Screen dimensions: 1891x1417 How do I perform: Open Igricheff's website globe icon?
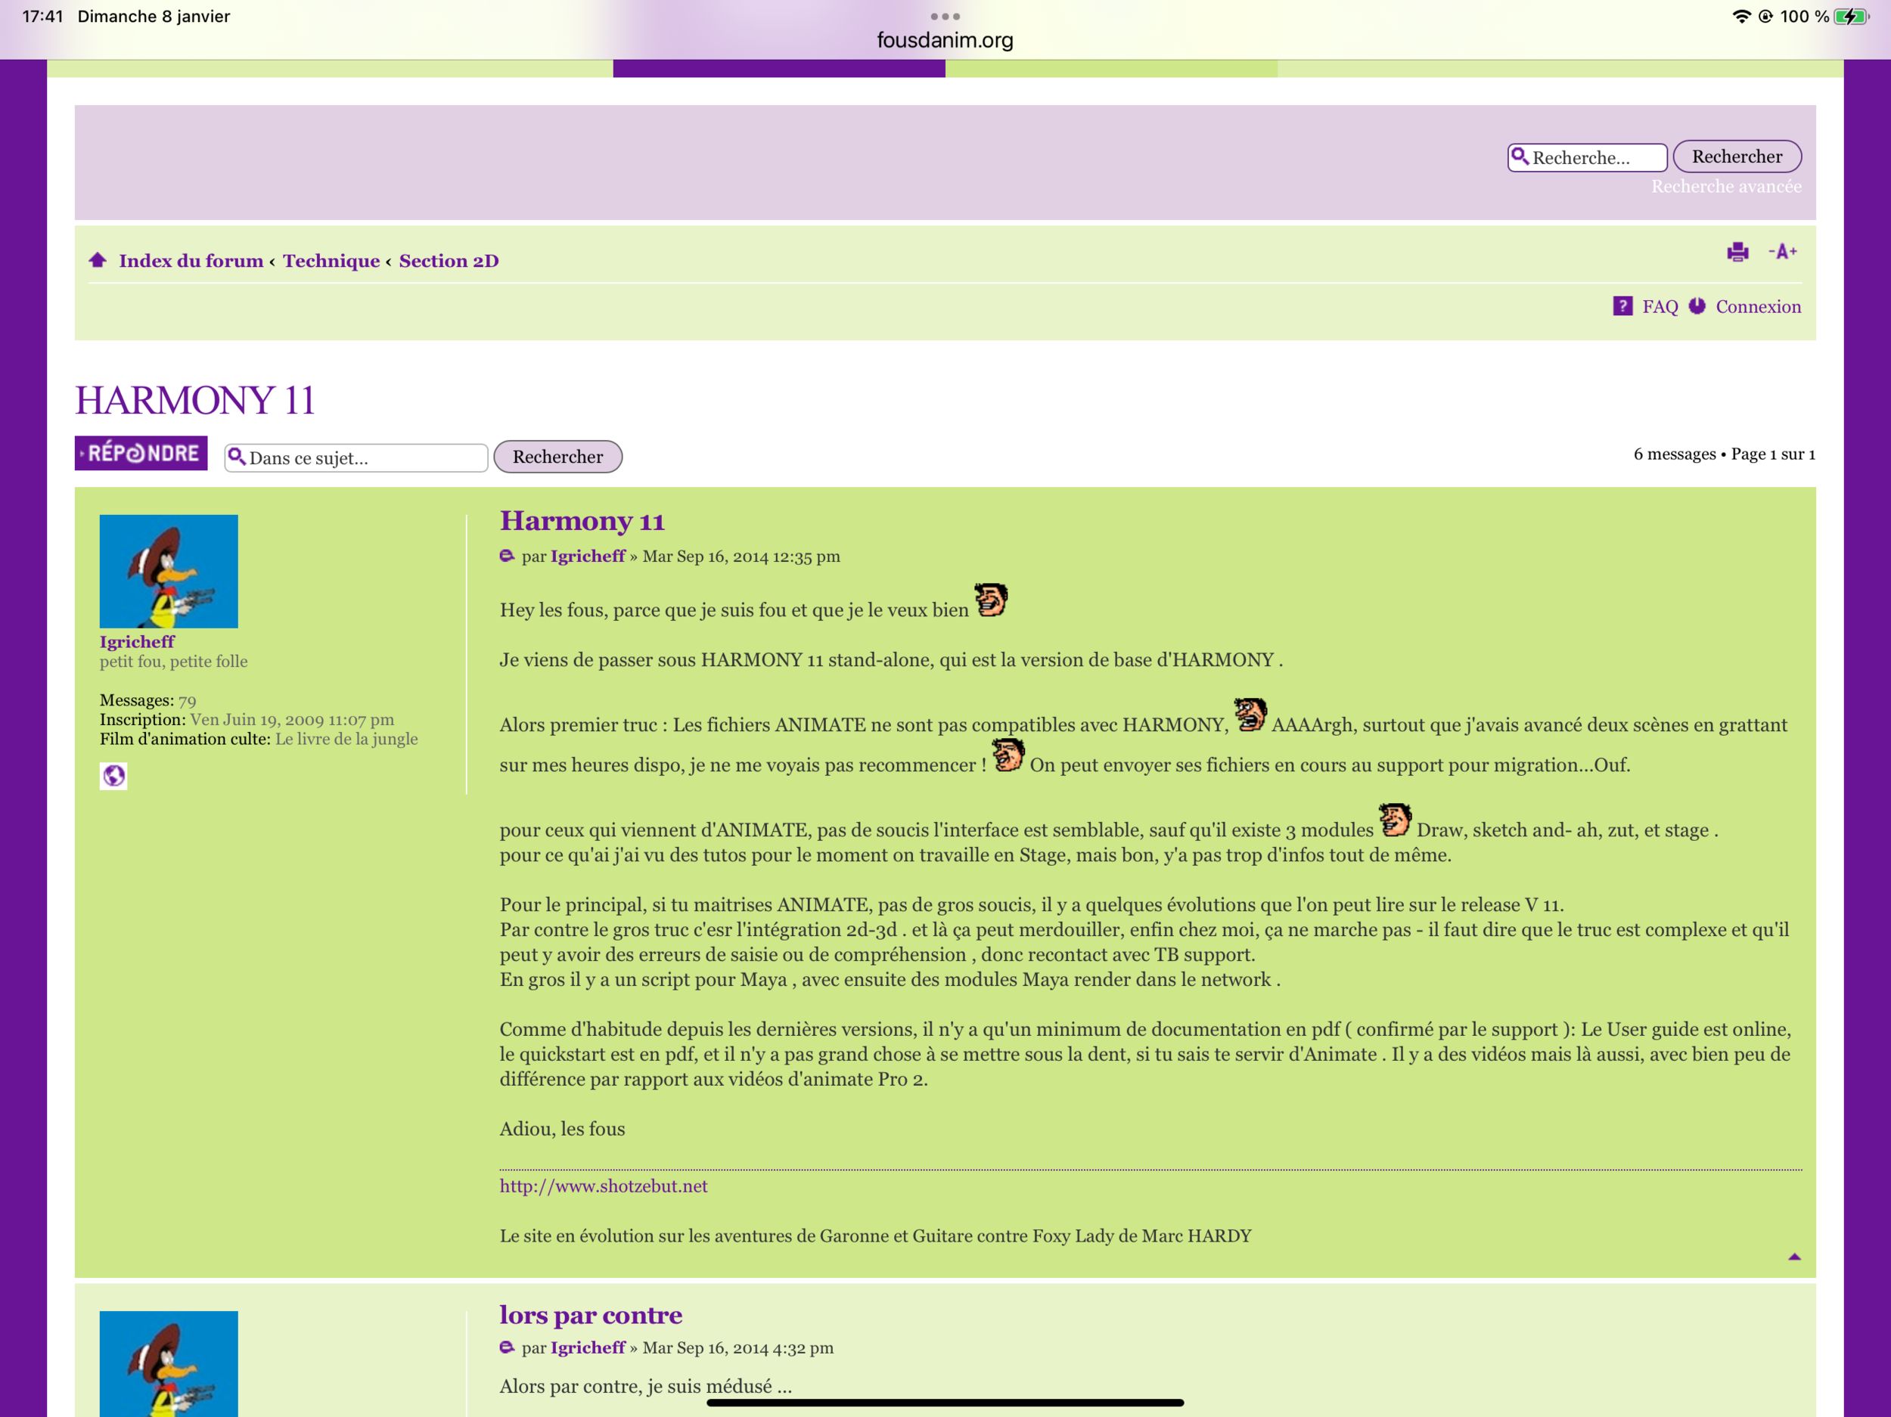tap(113, 775)
